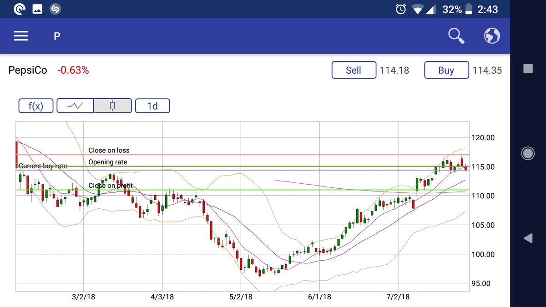Screen dimensions: 546x307
Task: Tap the 7/2/18 date axis label
Action: point(398,297)
